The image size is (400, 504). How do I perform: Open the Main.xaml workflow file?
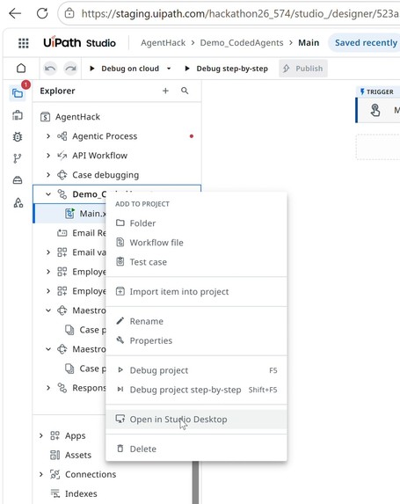(69, 214)
